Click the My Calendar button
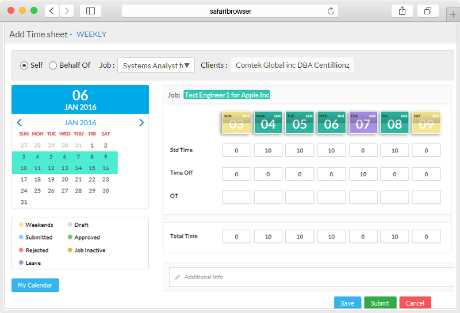 point(35,285)
